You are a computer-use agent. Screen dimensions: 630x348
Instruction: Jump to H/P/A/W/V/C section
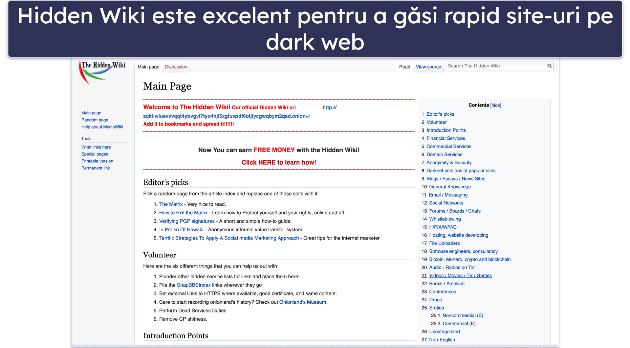coord(443,227)
